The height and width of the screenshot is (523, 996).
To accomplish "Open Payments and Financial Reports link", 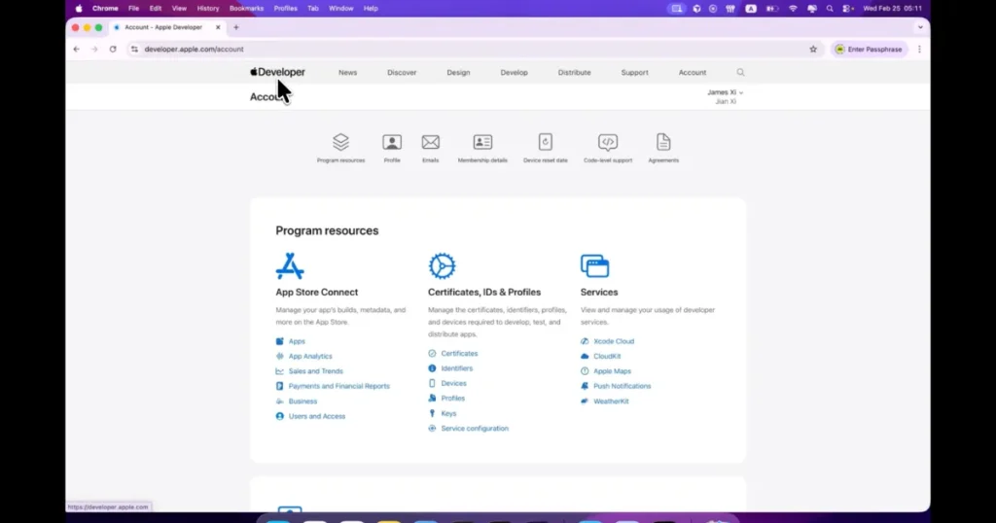I will pyautogui.click(x=339, y=386).
